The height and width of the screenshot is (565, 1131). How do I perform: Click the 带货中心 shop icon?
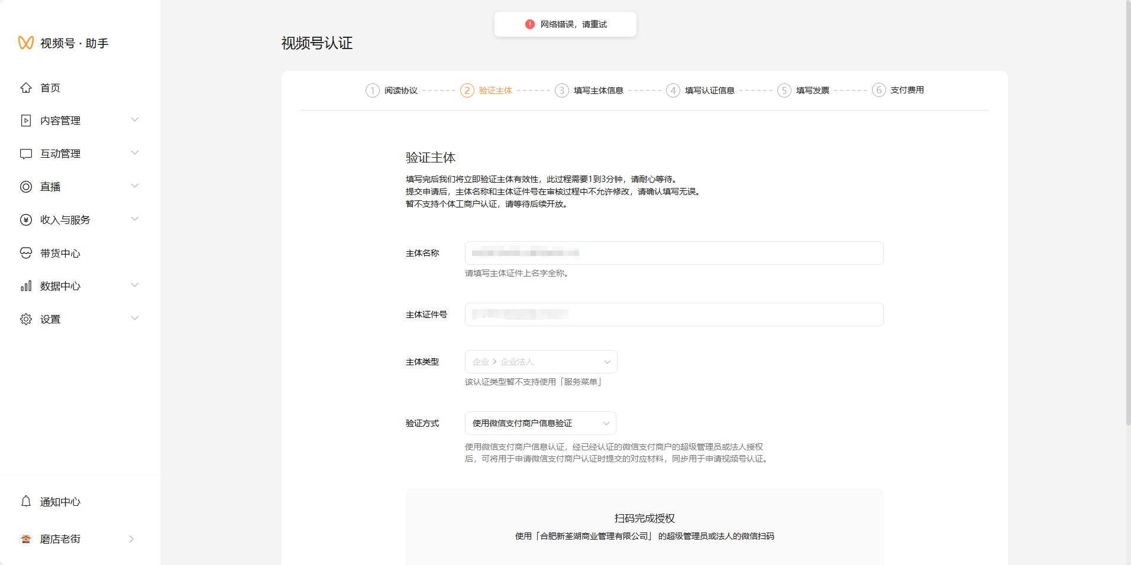(26, 253)
